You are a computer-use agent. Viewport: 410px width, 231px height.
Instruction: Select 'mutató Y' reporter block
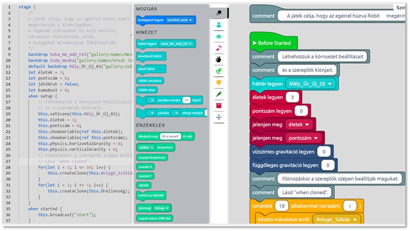click(x=145, y=176)
